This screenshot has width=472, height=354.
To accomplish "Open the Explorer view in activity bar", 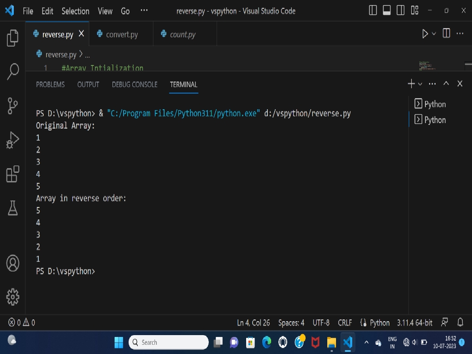I will 12,38.
